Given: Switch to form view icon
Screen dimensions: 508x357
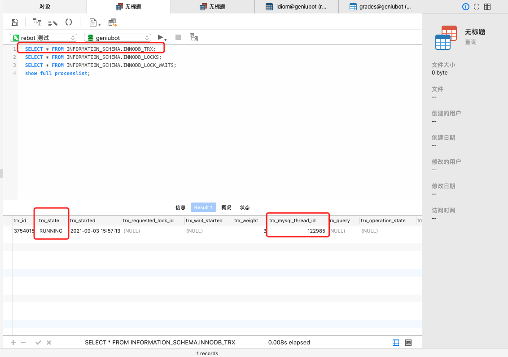Looking at the screenshot, I should (x=408, y=343).
